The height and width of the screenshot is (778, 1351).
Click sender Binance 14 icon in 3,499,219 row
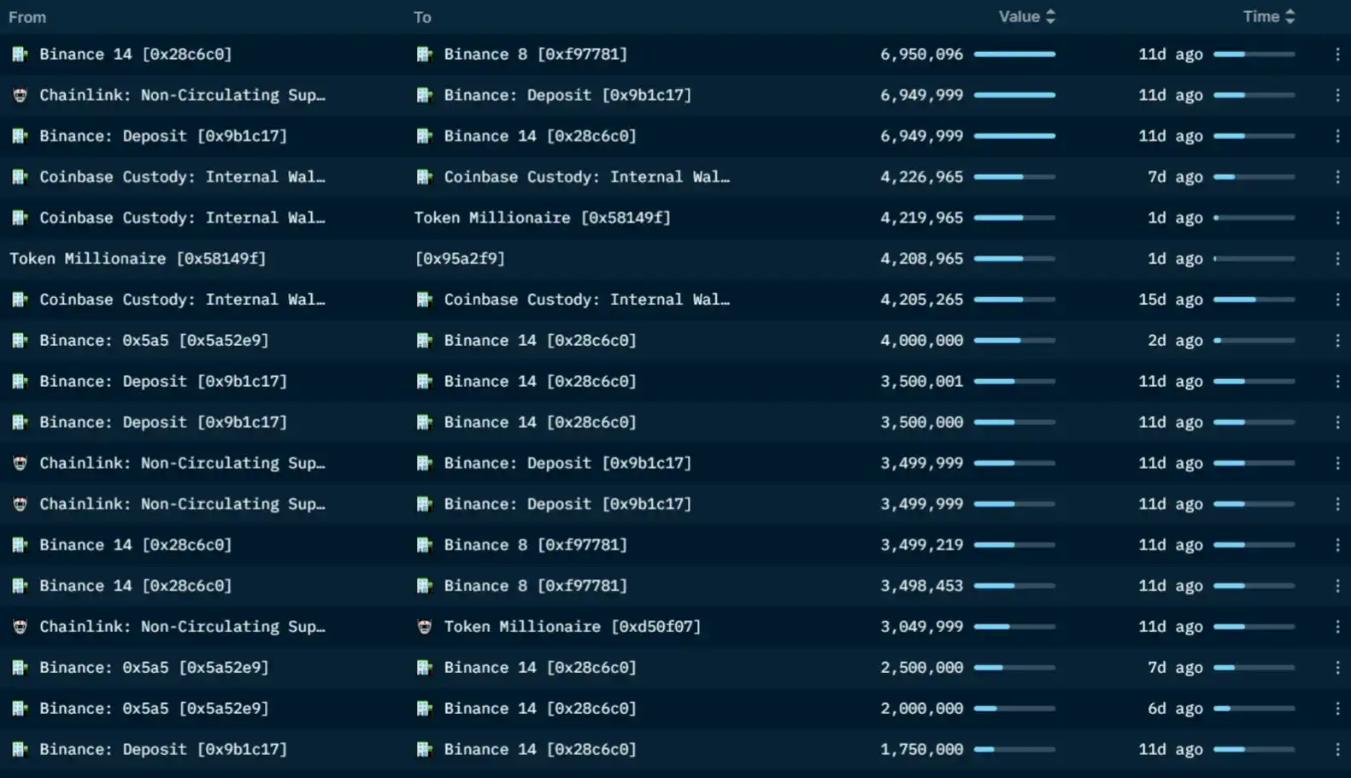pos(20,545)
